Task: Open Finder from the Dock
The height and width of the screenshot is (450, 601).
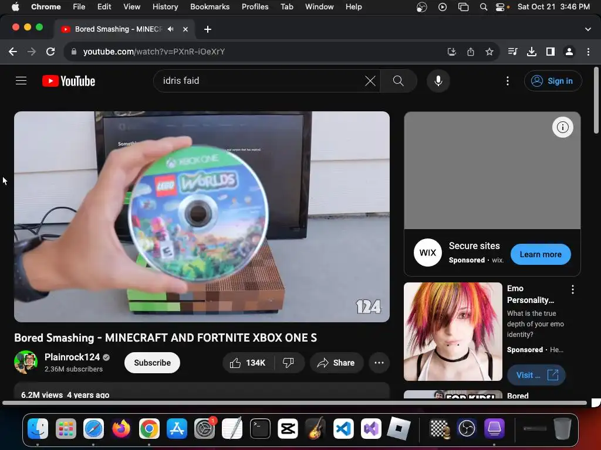Action: coord(38,428)
